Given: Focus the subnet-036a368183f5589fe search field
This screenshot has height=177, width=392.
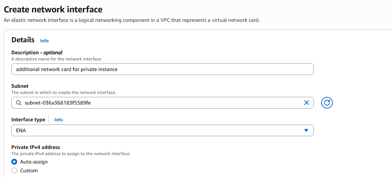Looking at the screenshot, I should click(161, 103).
